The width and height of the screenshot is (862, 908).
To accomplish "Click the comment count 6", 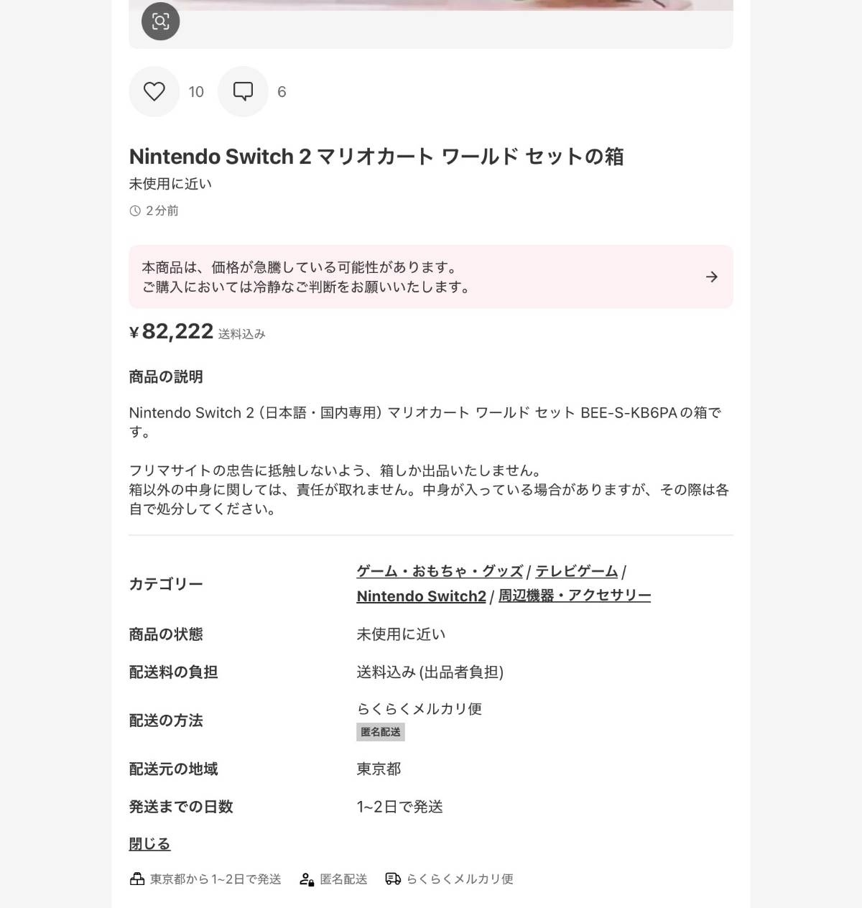I will pyautogui.click(x=282, y=92).
